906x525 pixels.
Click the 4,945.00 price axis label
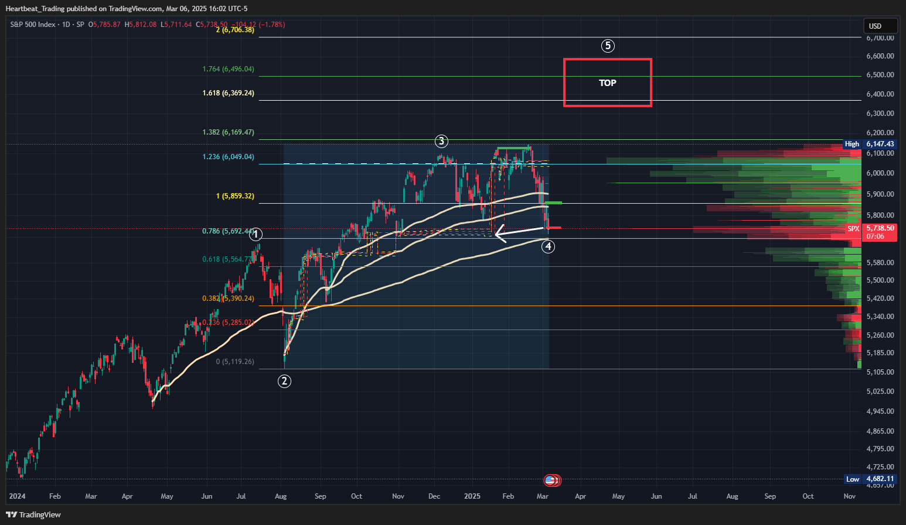pos(880,411)
